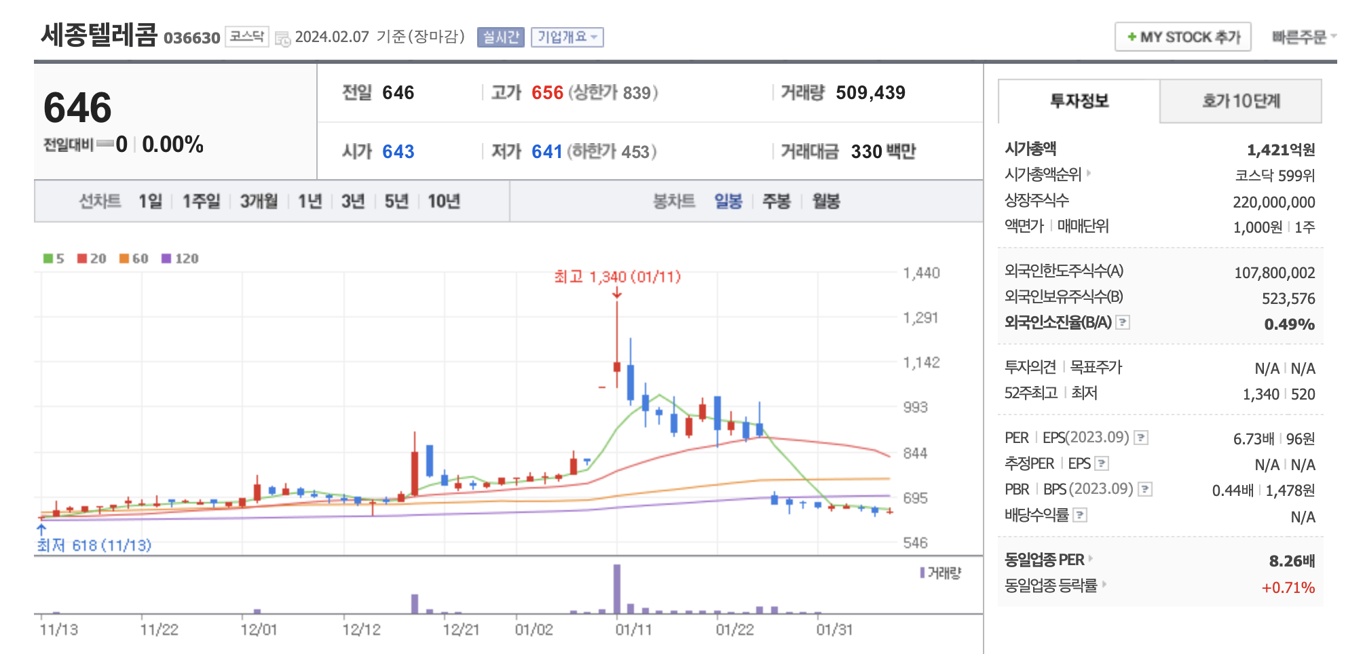Click the 실시간 button
The width and height of the screenshot is (1363, 654).
click(x=501, y=37)
